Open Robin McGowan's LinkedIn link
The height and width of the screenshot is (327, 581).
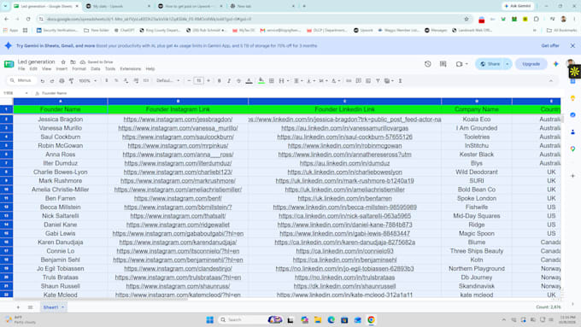pos(344,145)
